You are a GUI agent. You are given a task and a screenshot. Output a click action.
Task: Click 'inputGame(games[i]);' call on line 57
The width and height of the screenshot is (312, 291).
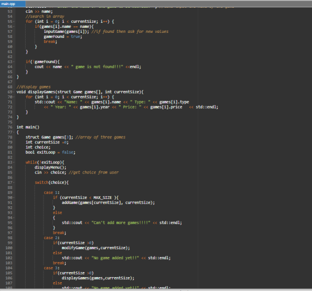pos(66,31)
